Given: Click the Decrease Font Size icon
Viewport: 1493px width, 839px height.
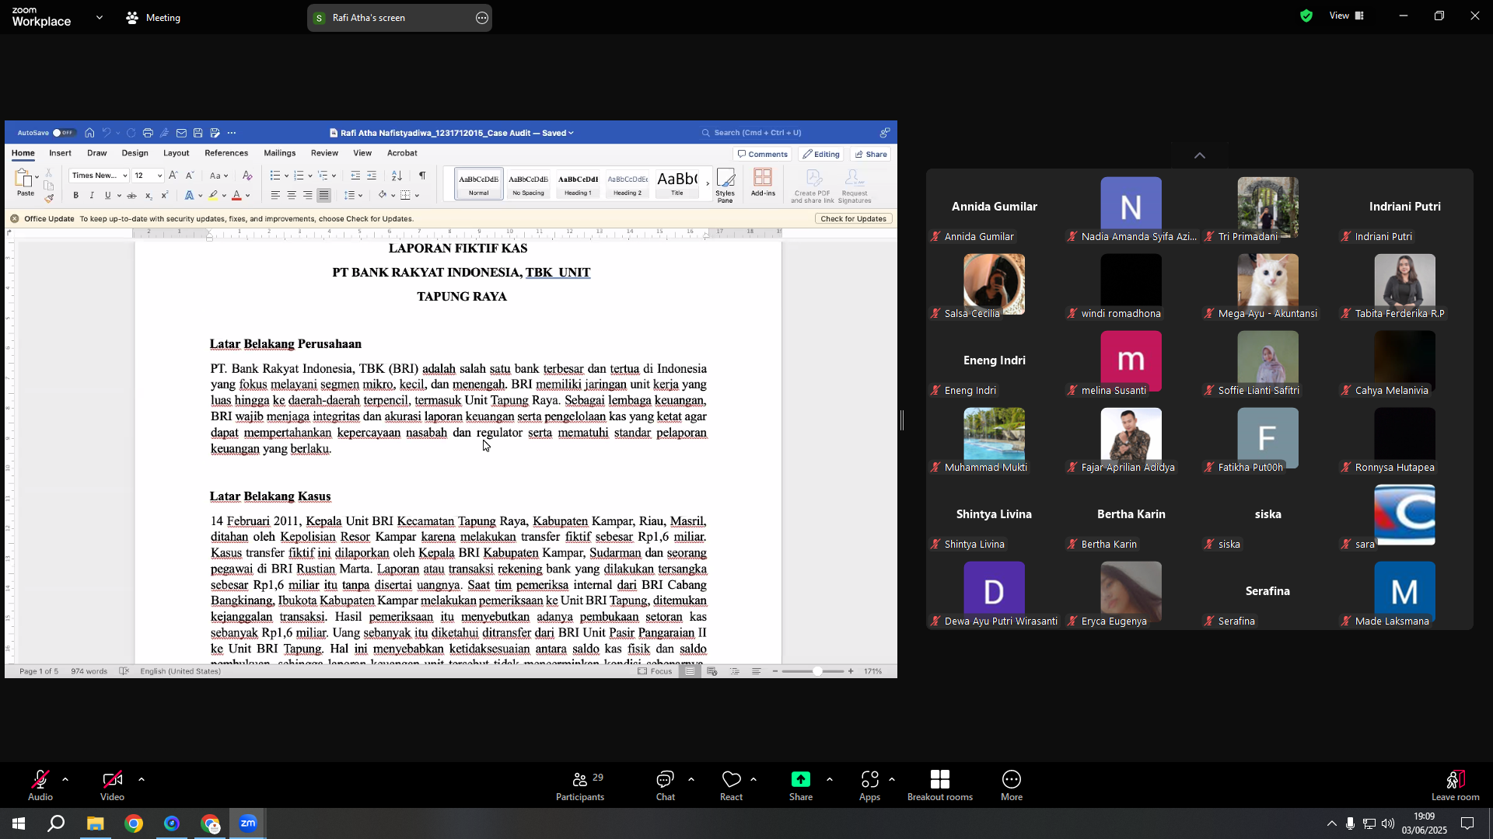Looking at the screenshot, I should coord(190,176).
